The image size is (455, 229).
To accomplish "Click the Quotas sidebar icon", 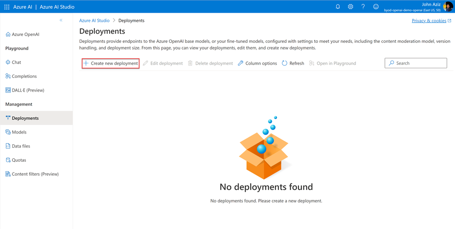I will (8, 160).
